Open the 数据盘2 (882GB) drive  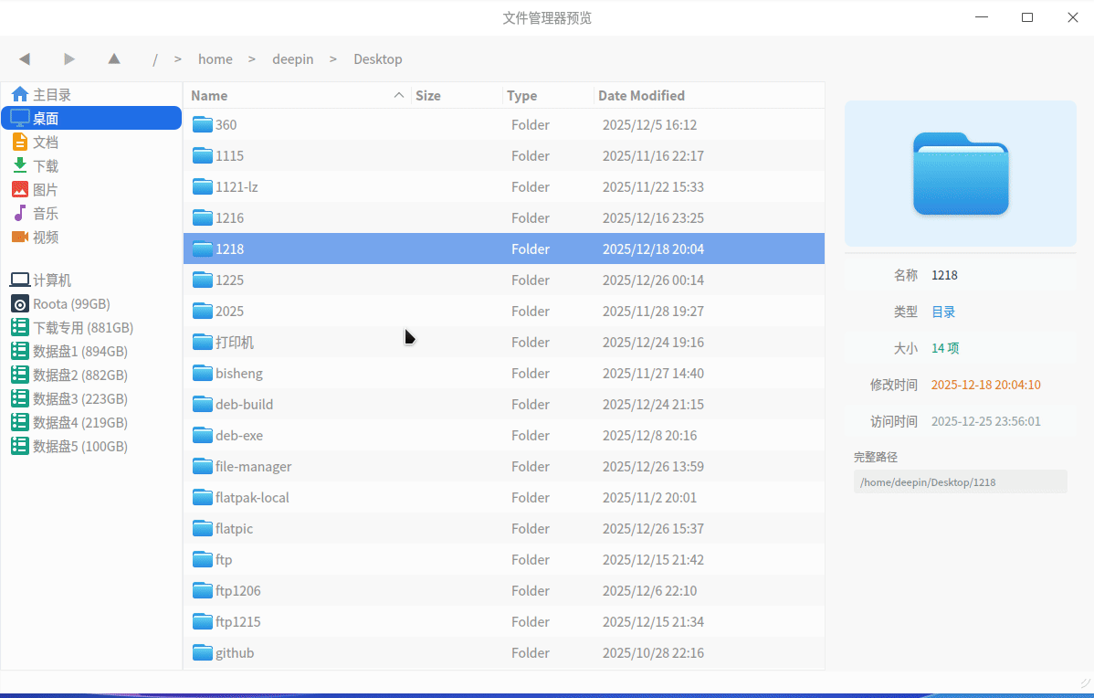click(91, 375)
